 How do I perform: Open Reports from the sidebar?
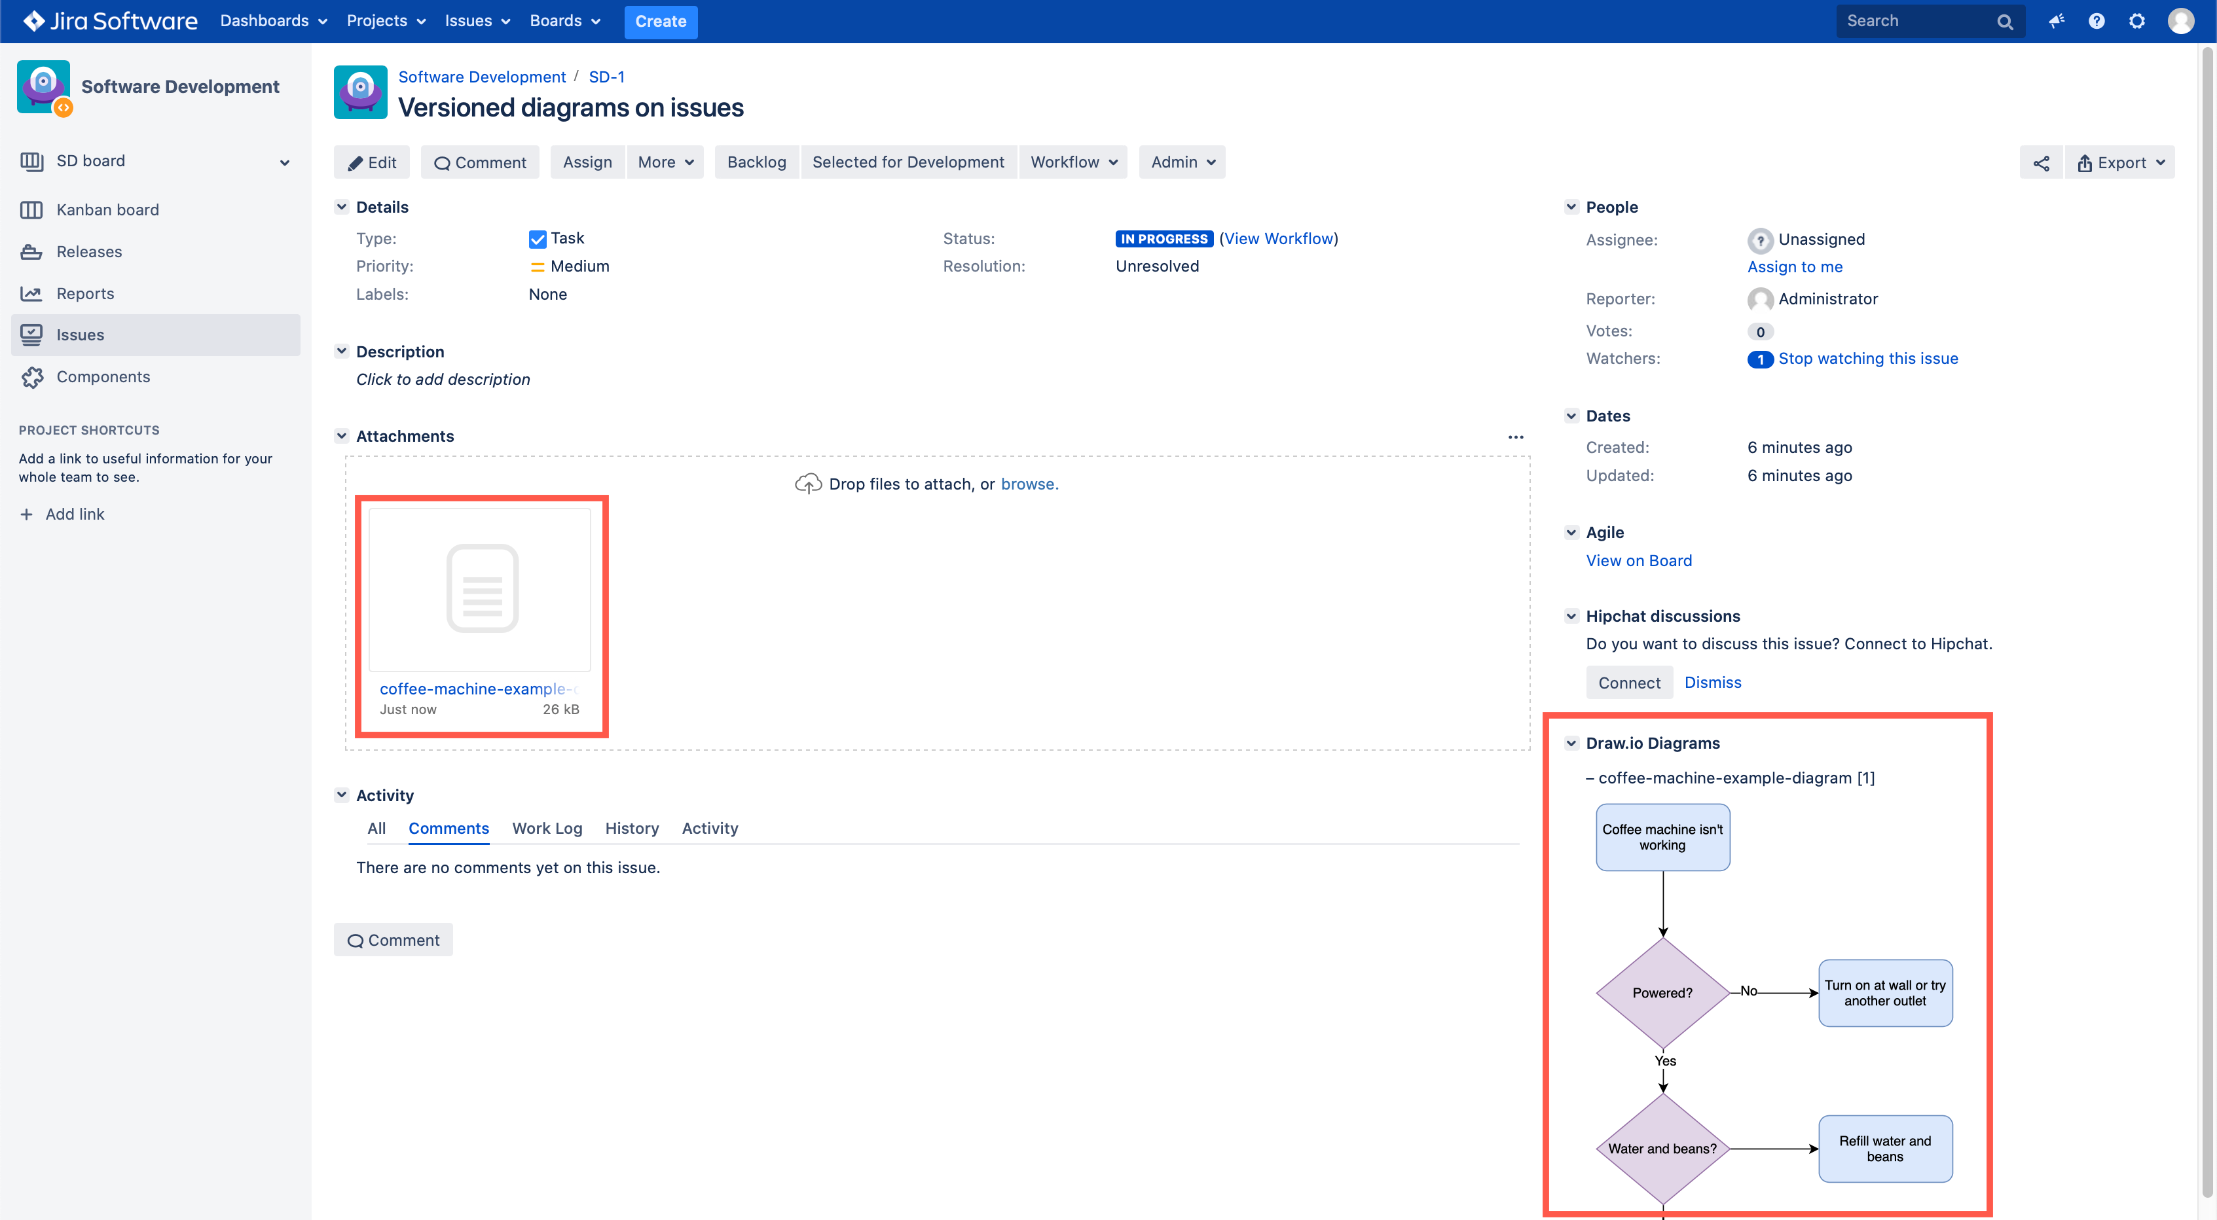[84, 293]
